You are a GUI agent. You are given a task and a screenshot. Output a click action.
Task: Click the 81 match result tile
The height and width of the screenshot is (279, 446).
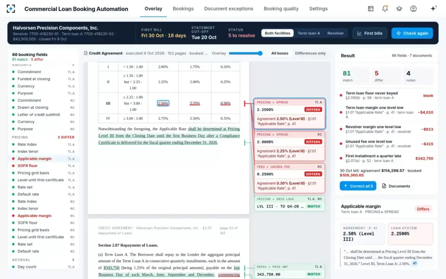[x=354, y=76]
